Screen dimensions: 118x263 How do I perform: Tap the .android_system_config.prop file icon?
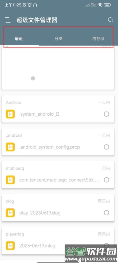point(10,147)
